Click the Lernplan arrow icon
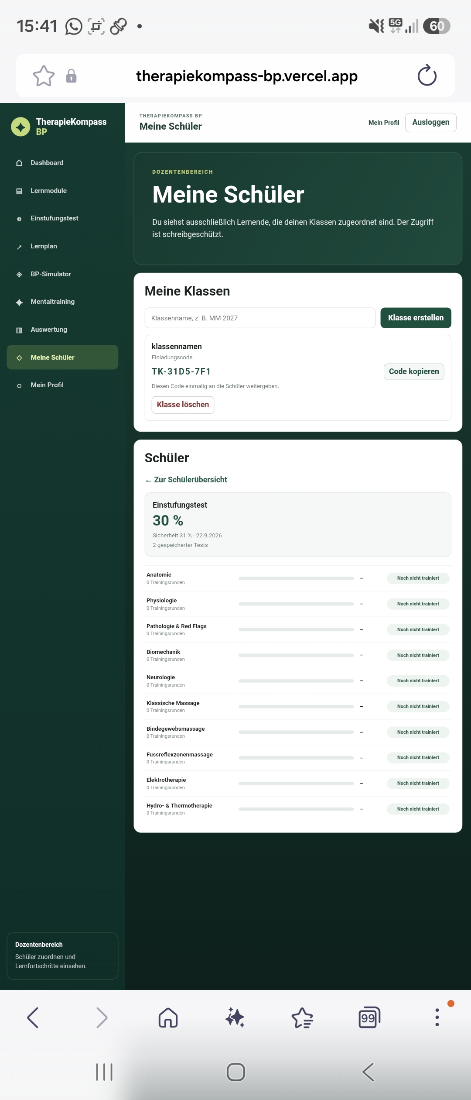The width and height of the screenshot is (471, 1100). [19, 247]
